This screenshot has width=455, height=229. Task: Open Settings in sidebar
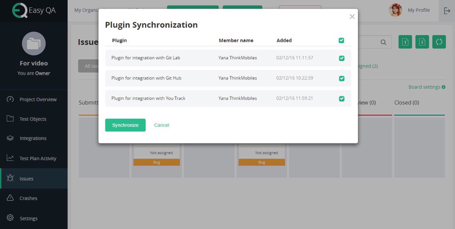click(34, 218)
